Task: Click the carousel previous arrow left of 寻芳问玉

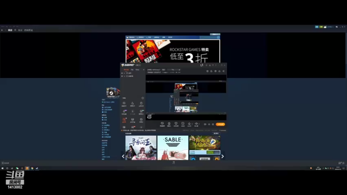Action: [x=123, y=156]
